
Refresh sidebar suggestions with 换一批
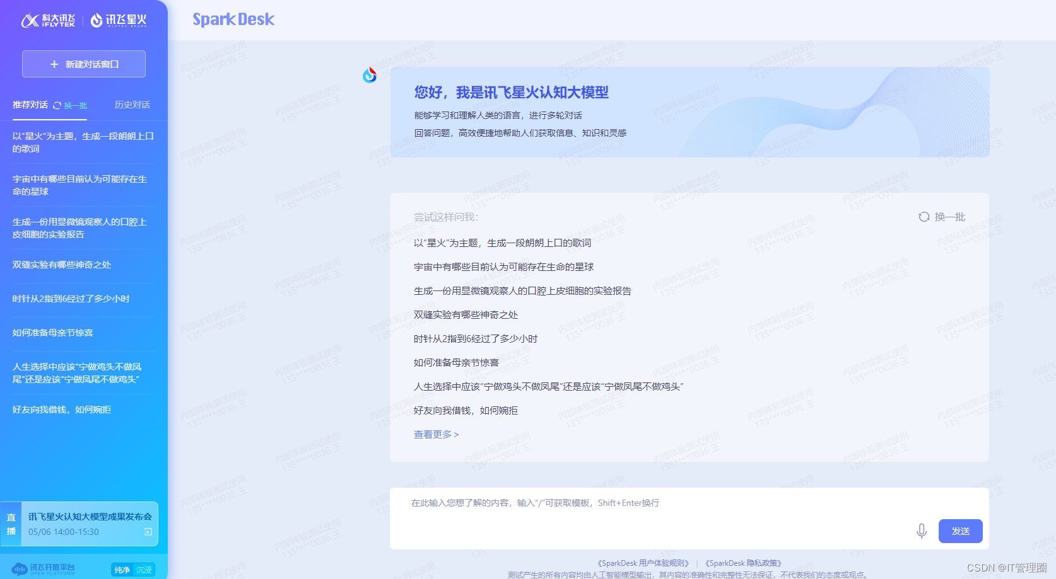click(x=70, y=105)
